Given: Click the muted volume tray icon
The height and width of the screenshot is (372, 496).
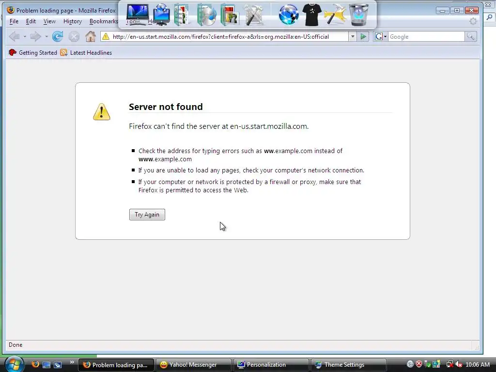Looking at the screenshot, I should click(459, 364).
